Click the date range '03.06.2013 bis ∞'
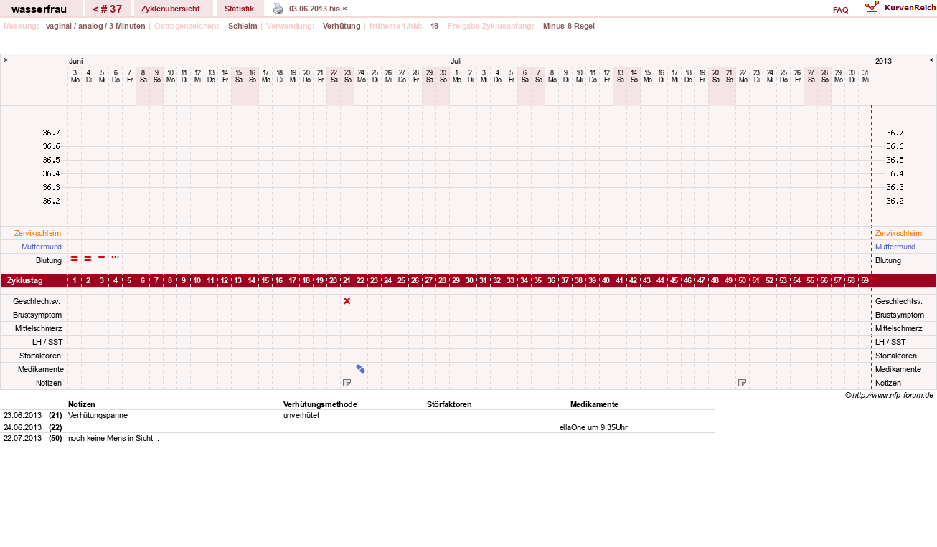This screenshot has width=937, height=547. point(318,9)
